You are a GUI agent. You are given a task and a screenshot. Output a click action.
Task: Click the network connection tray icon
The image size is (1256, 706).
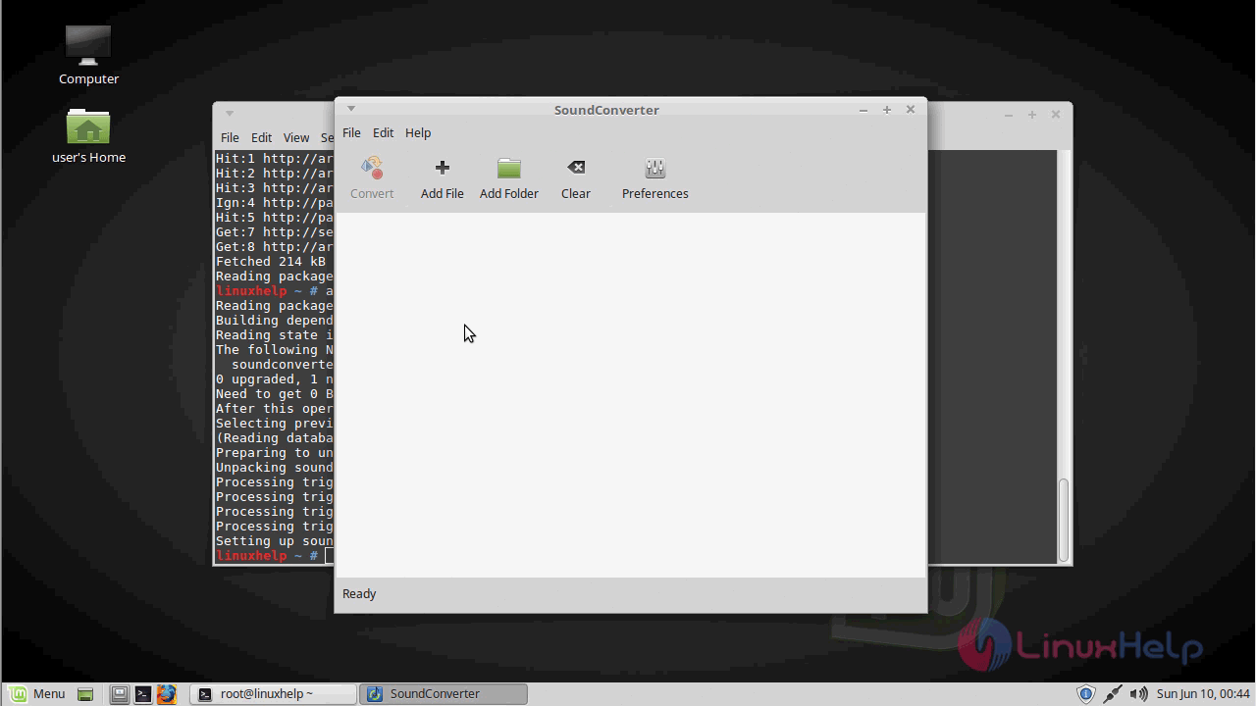pyautogui.click(x=1112, y=694)
